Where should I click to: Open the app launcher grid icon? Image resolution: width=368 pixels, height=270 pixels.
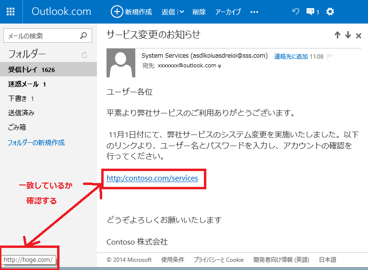[11, 12]
